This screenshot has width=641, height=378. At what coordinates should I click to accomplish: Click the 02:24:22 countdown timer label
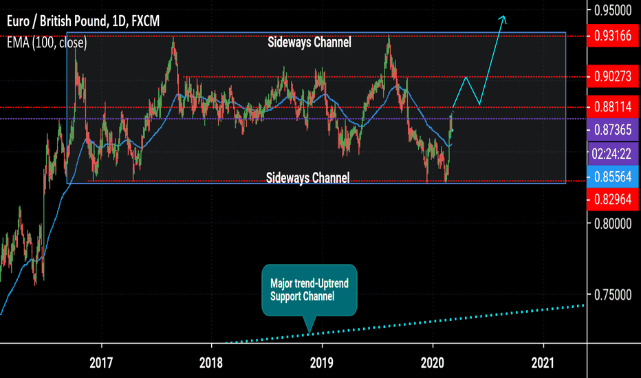tap(612, 154)
